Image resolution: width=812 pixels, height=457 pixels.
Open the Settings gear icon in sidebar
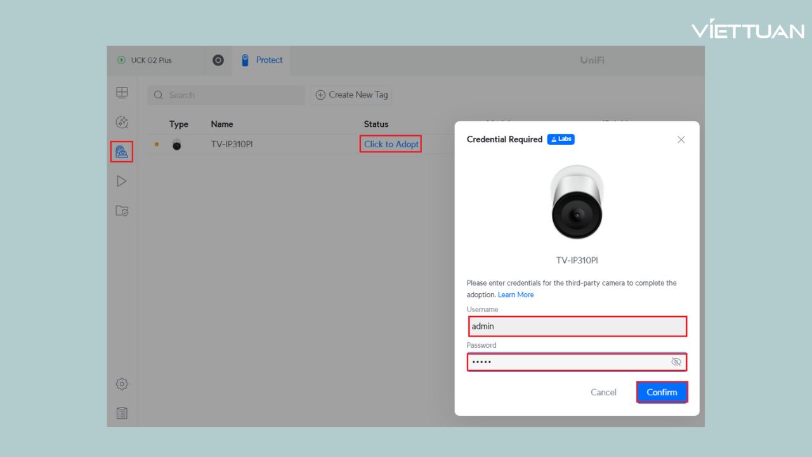122,384
